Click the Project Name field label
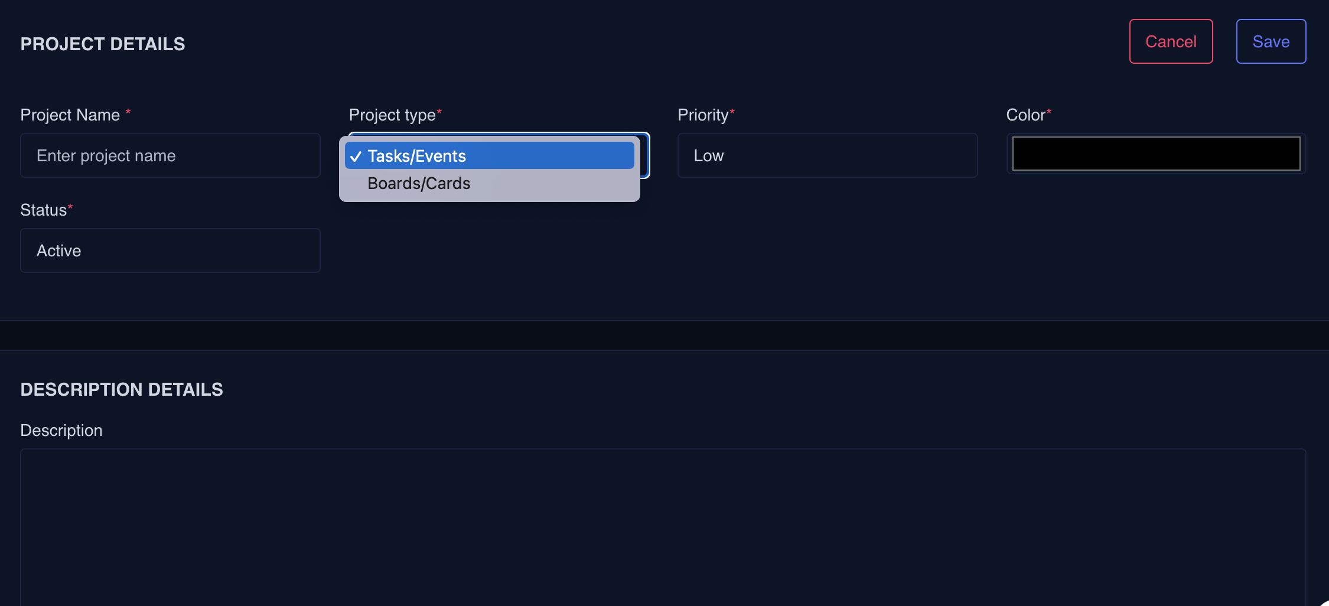Image resolution: width=1329 pixels, height=606 pixels. 70,115
